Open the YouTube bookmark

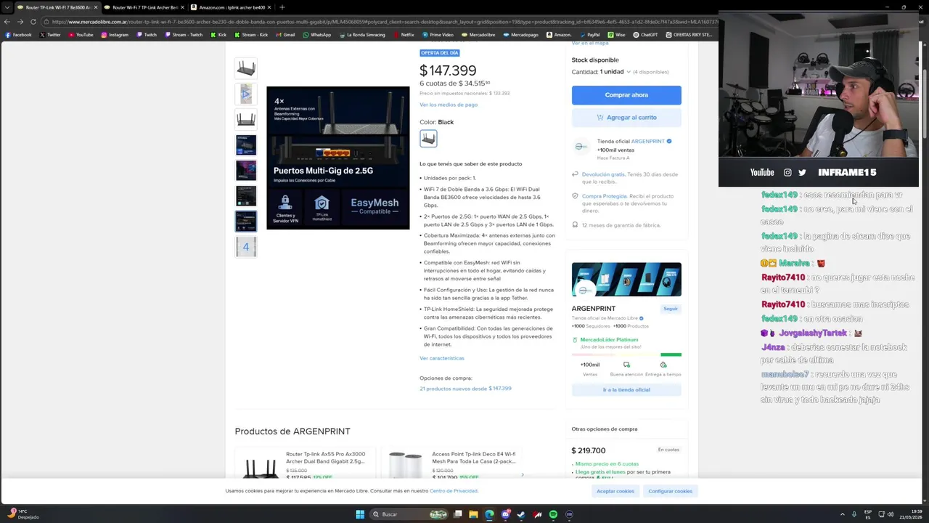(81, 35)
